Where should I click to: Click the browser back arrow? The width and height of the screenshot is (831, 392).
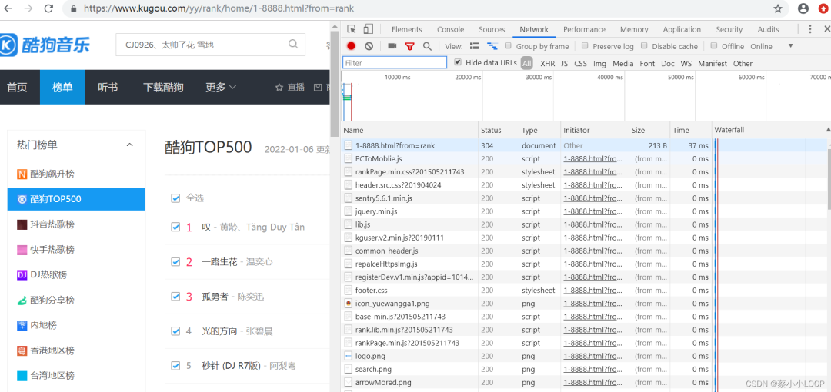click(x=8, y=8)
